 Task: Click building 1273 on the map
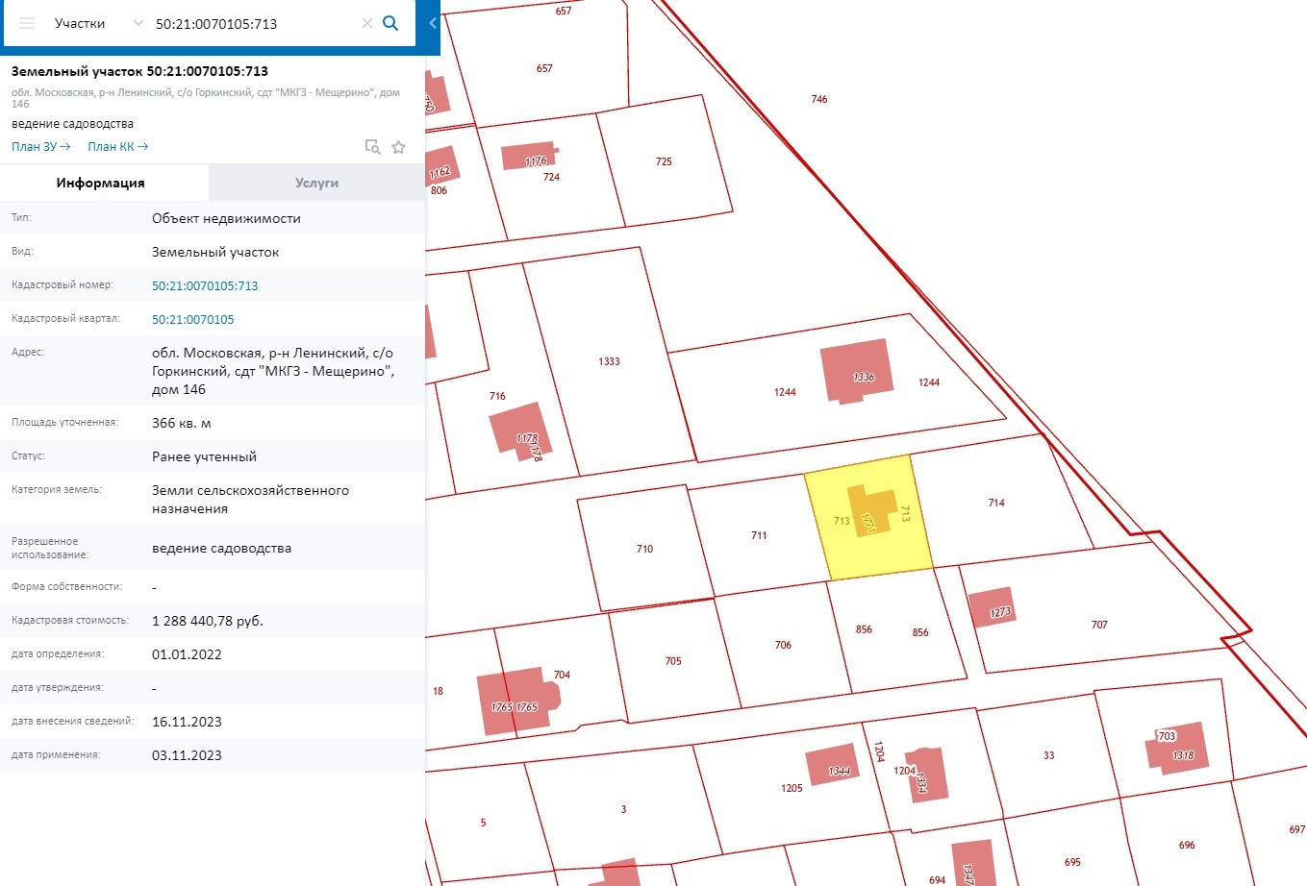(992, 606)
